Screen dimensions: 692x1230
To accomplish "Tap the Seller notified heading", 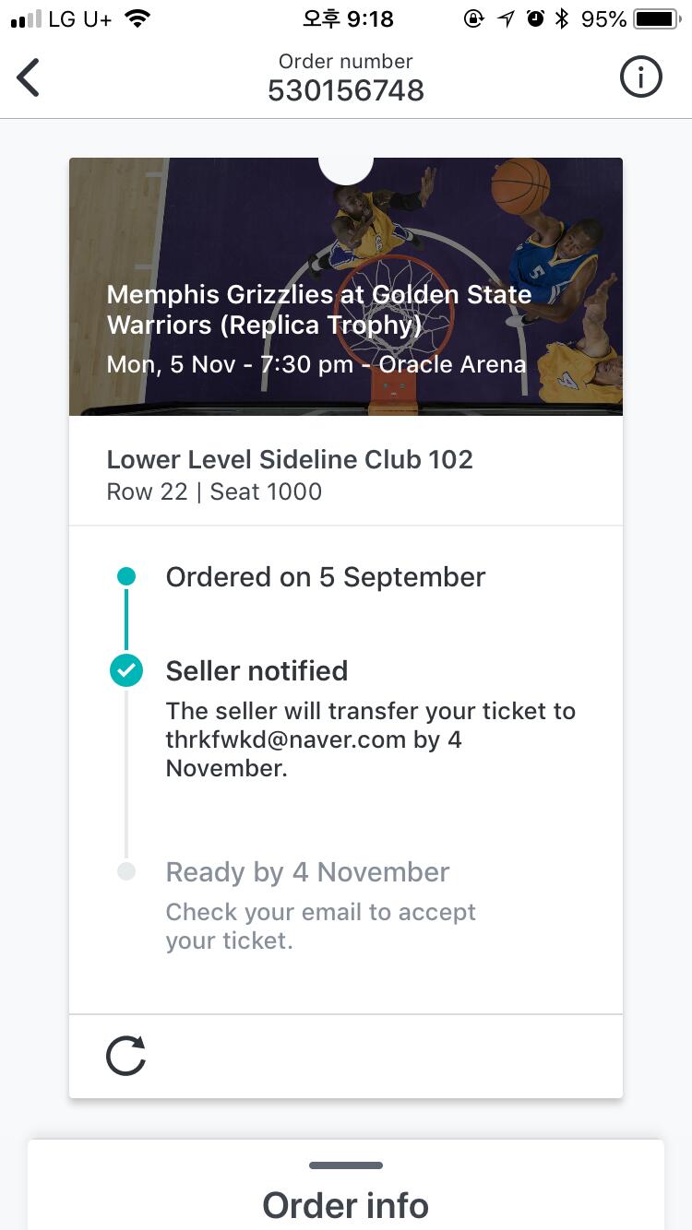I will coord(257,670).
